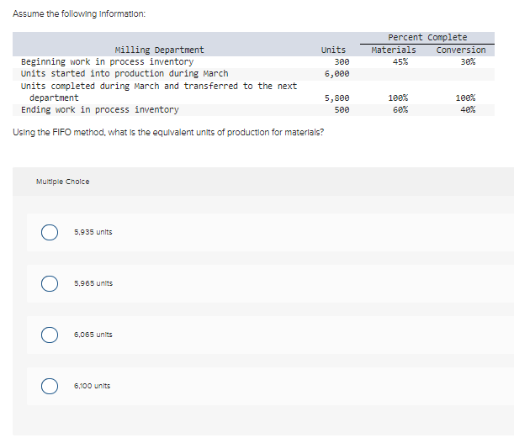Click the 40% ending conversion value
The height and width of the screenshot is (443, 514).
[x=468, y=109]
